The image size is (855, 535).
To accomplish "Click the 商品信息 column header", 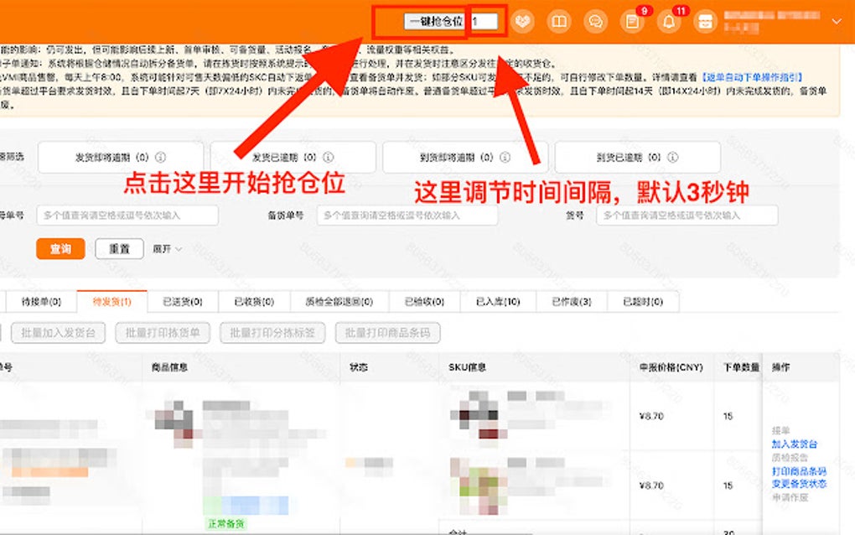I will tap(169, 367).
